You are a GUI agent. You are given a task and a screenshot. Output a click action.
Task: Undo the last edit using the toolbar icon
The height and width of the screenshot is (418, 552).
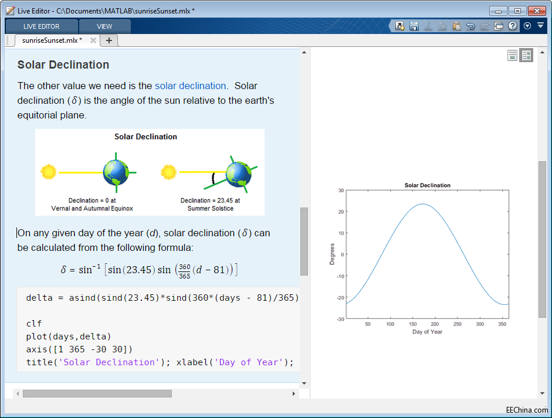click(x=471, y=26)
